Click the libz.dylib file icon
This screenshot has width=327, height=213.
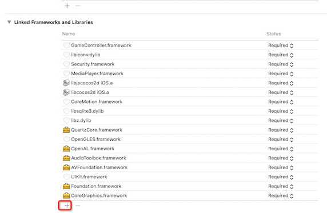pos(66,120)
